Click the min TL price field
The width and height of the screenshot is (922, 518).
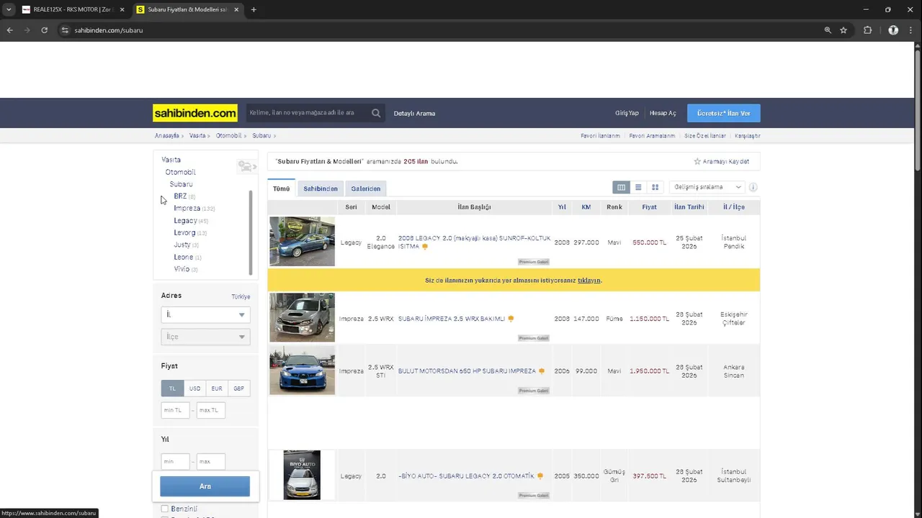(175, 410)
